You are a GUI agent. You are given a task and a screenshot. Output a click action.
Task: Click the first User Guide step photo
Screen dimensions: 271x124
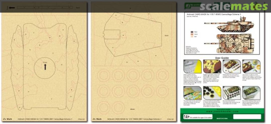click(x=192, y=66)
